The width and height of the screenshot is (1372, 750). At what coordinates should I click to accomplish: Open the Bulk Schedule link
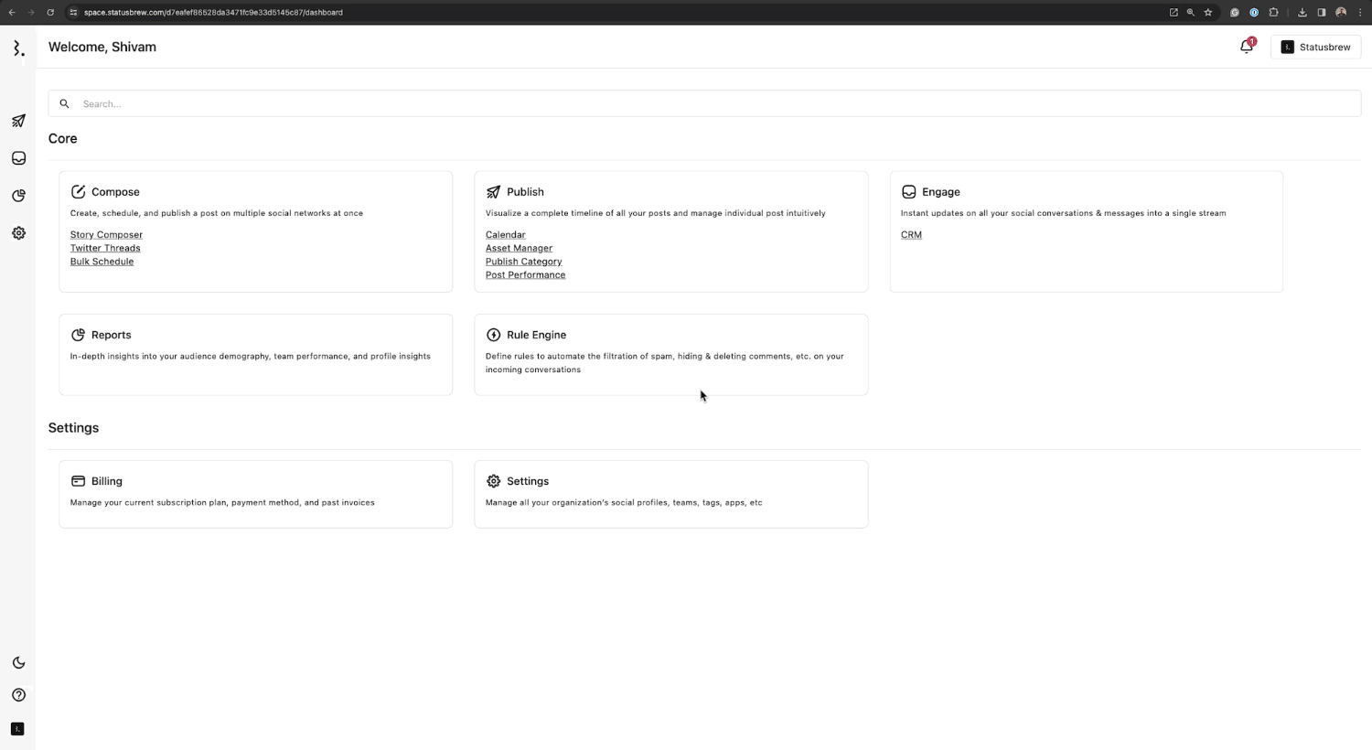[102, 262]
